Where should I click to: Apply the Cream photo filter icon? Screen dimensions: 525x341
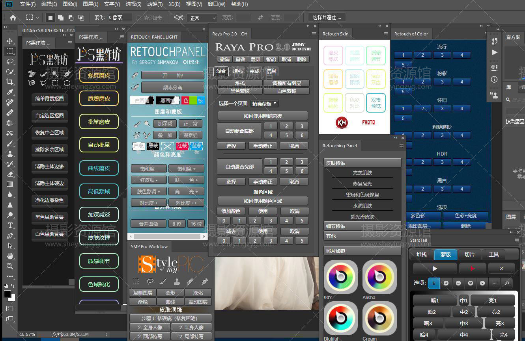click(x=379, y=318)
